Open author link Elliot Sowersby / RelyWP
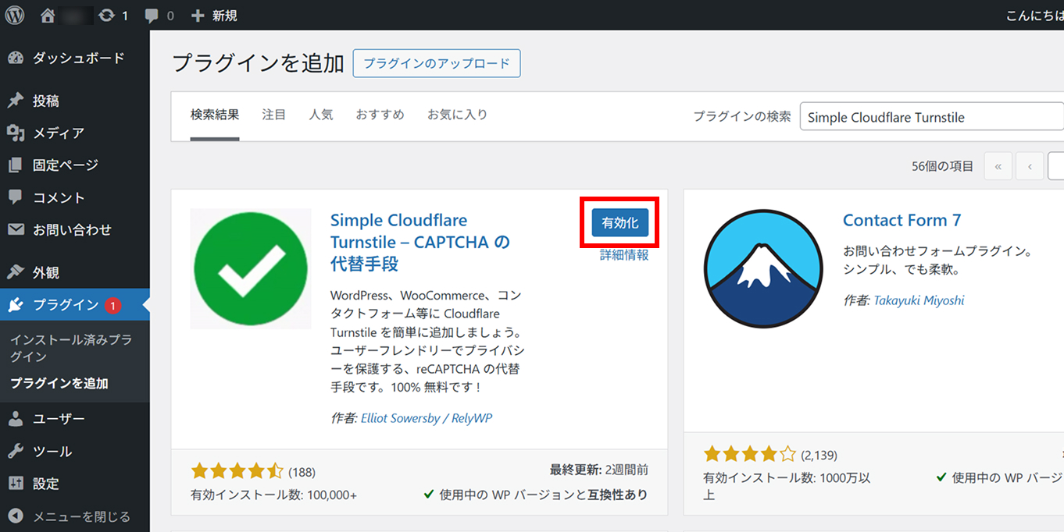This screenshot has height=532, width=1064. pyautogui.click(x=427, y=418)
